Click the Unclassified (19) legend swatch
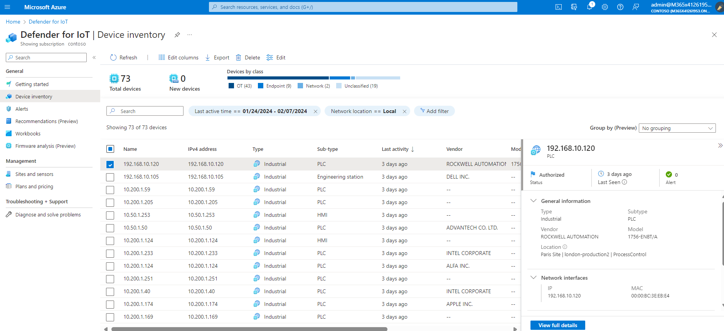Viewport: 724px width, 331px height. pos(339,86)
